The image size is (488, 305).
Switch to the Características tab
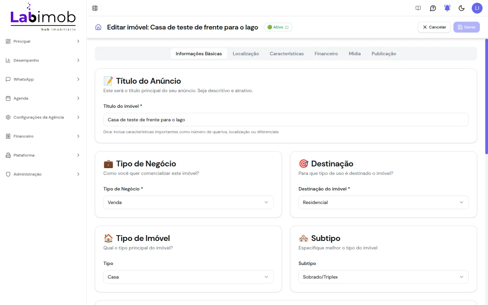click(x=287, y=54)
